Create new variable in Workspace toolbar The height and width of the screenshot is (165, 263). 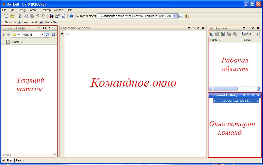tap(211, 34)
